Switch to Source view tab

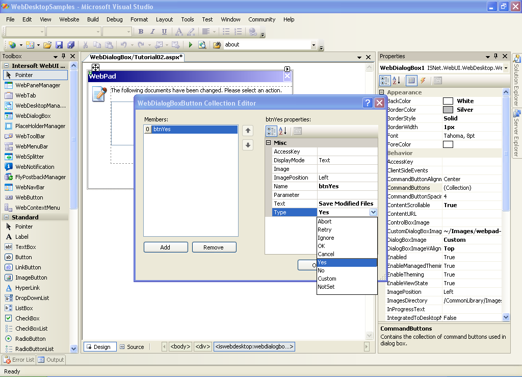click(132, 347)
